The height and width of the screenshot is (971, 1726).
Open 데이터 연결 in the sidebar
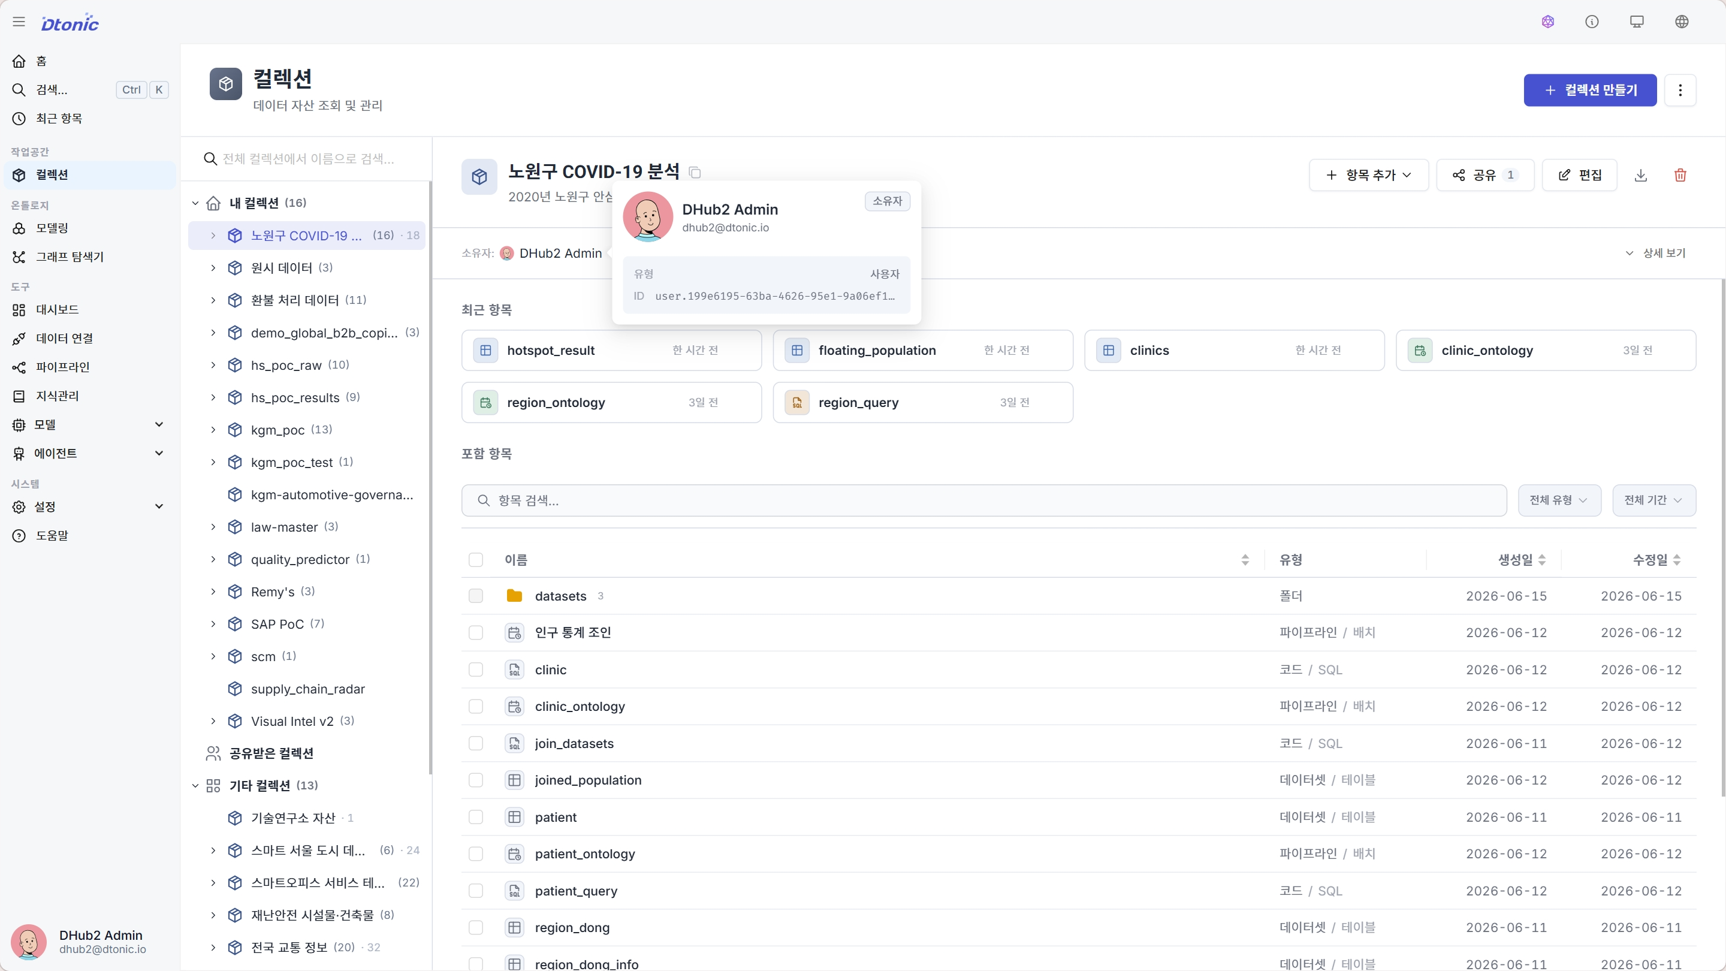90,339
